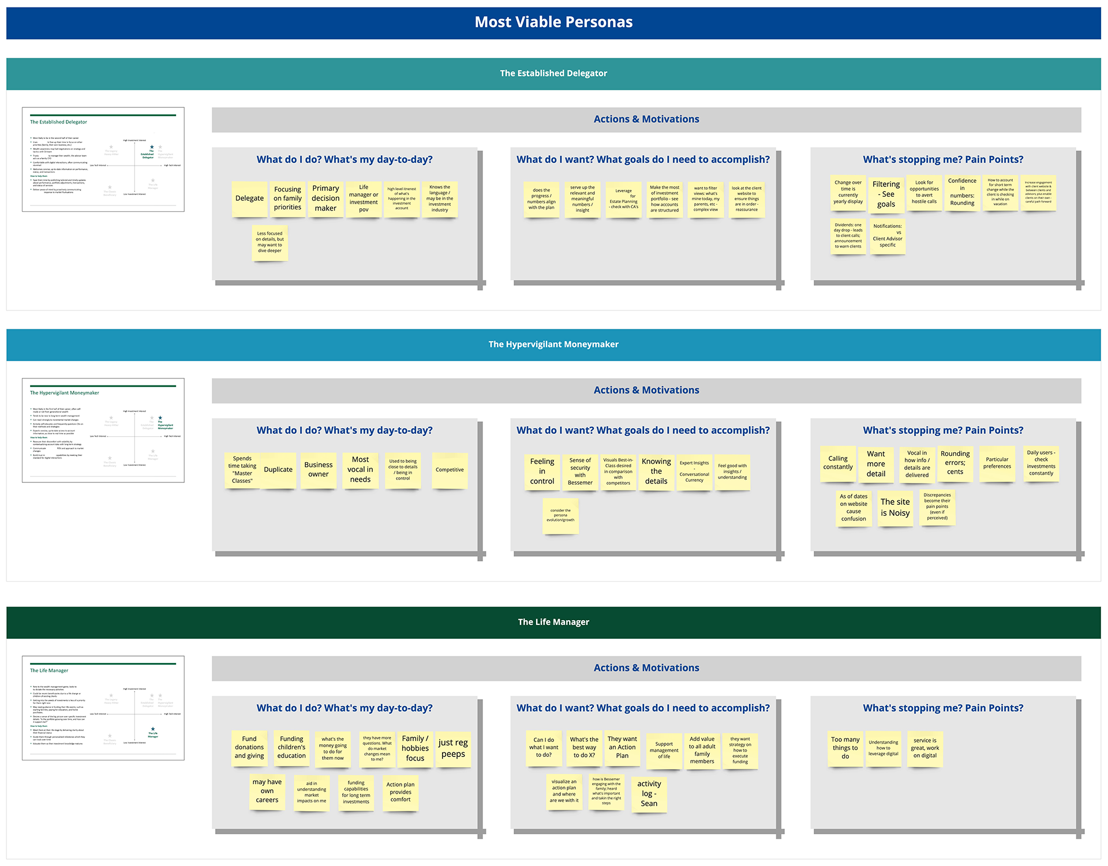Select the 'Too many things to do' note
The width and height of the screenshot is (1108, 866).
(x=845, y=748)
